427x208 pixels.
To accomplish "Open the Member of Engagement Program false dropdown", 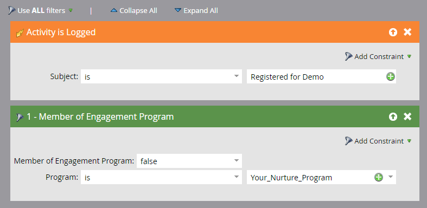I will tap(189, 161).
